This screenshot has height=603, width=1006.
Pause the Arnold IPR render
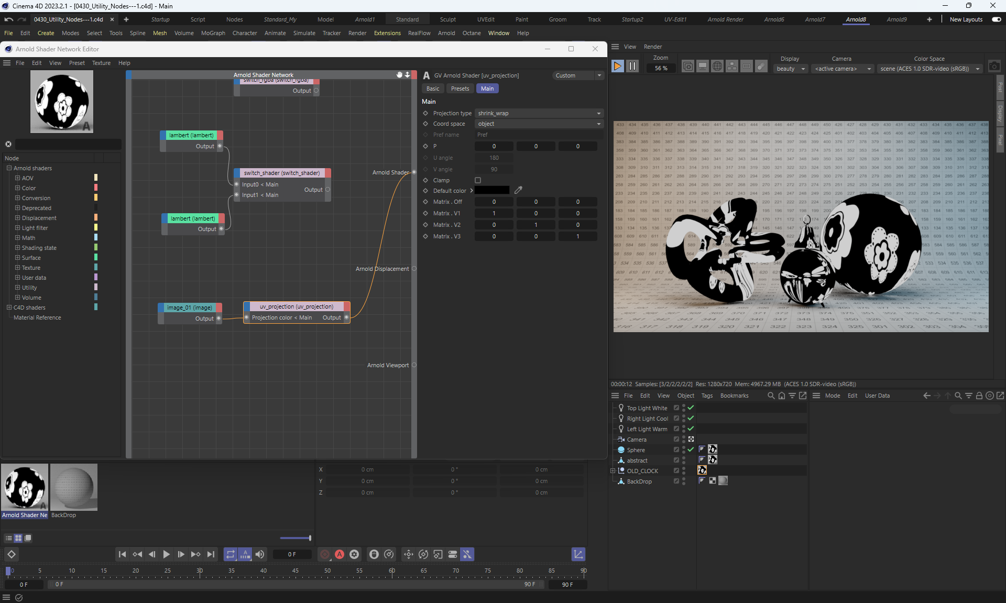coord(632,67)
